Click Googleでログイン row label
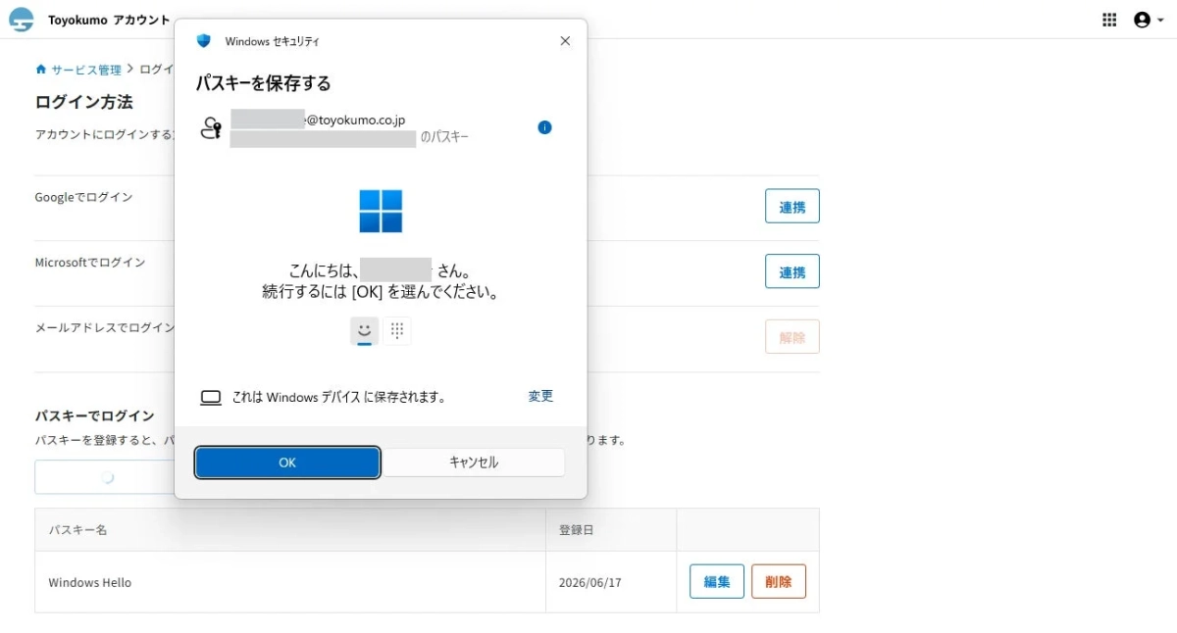This screenshot has width=1177, height=633. point(83,197)
